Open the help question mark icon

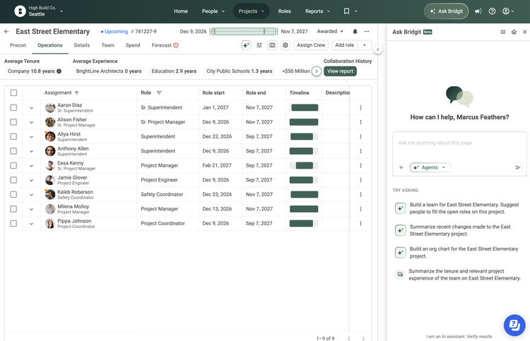[492, 11]
